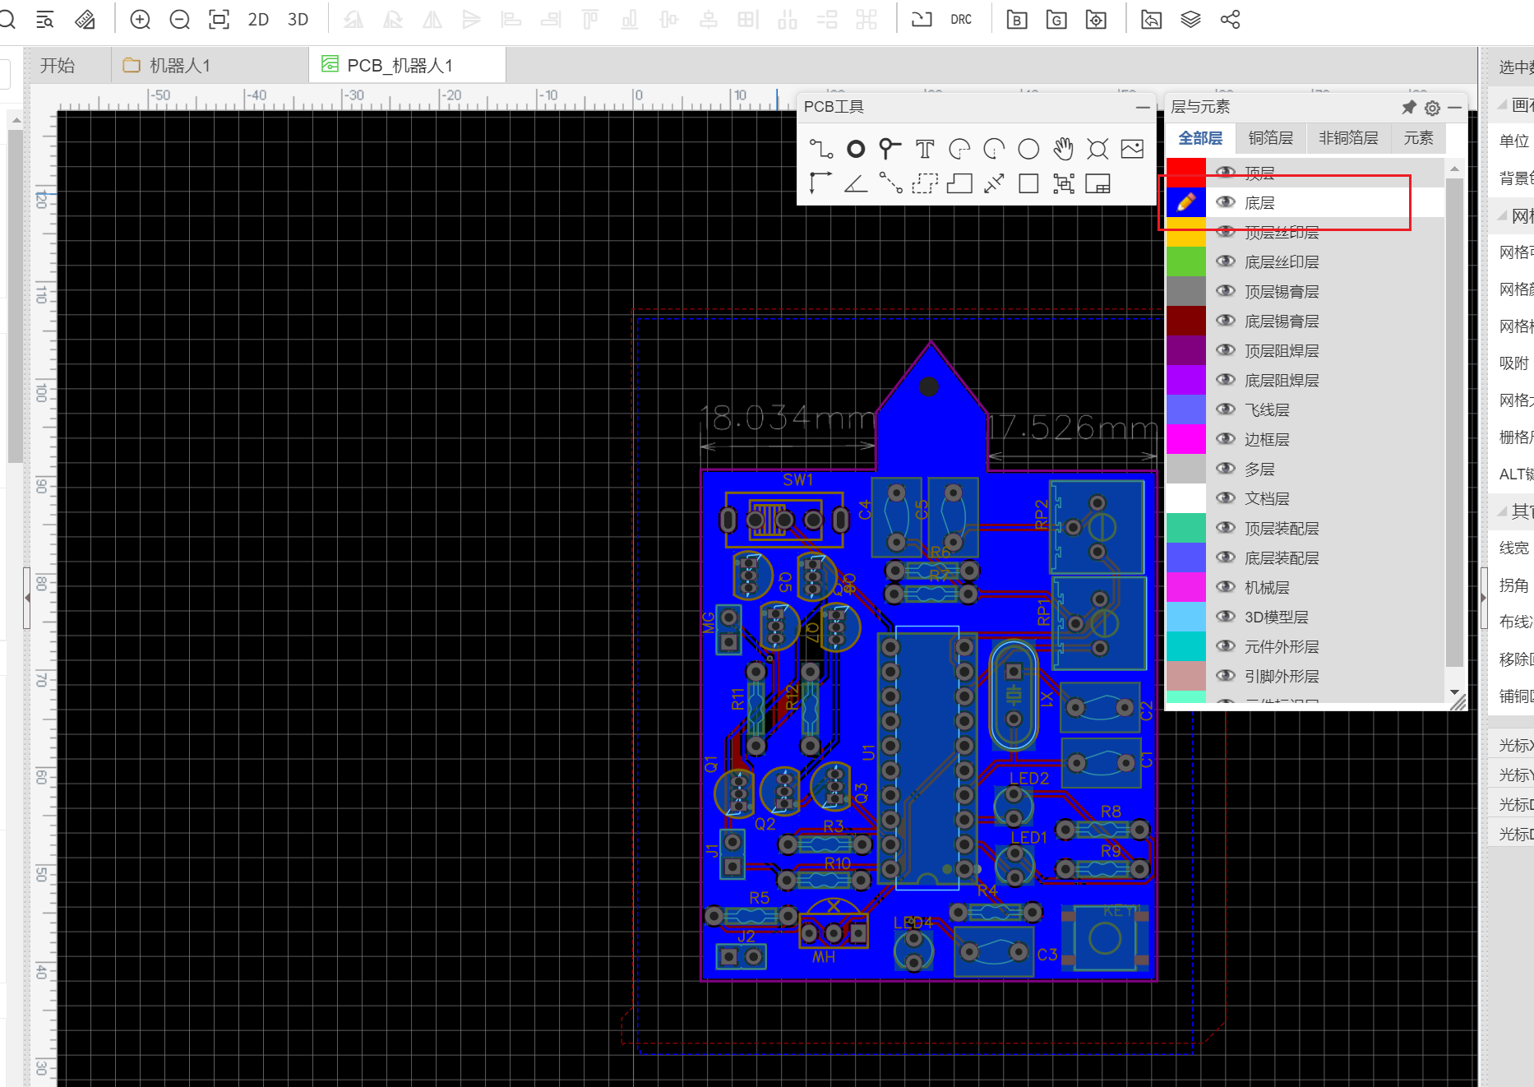Run the DRC check
1534x1087 pixels.
[961, 20]
